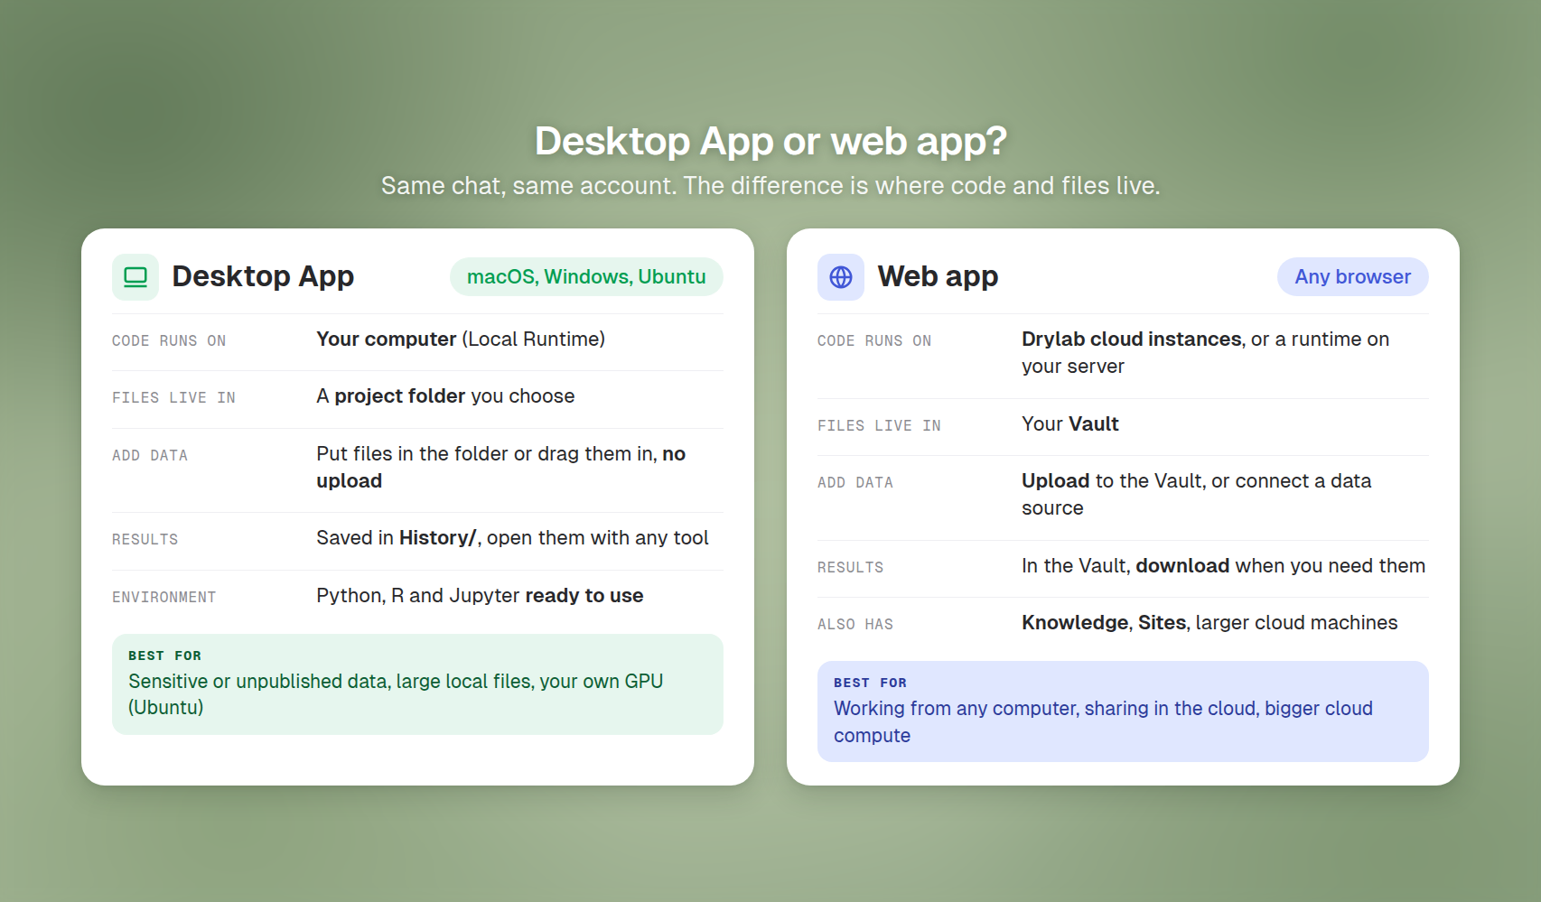Click the Web app globe icon
The height and width of the screenshot is (902, 1541).
pyautogui.click(x=841, y=277)
